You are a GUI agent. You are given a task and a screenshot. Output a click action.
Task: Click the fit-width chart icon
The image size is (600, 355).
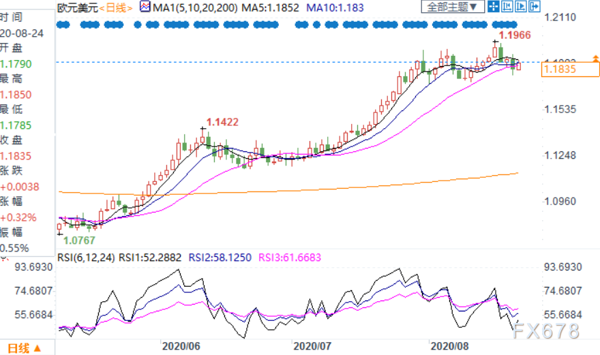point(507,7)
